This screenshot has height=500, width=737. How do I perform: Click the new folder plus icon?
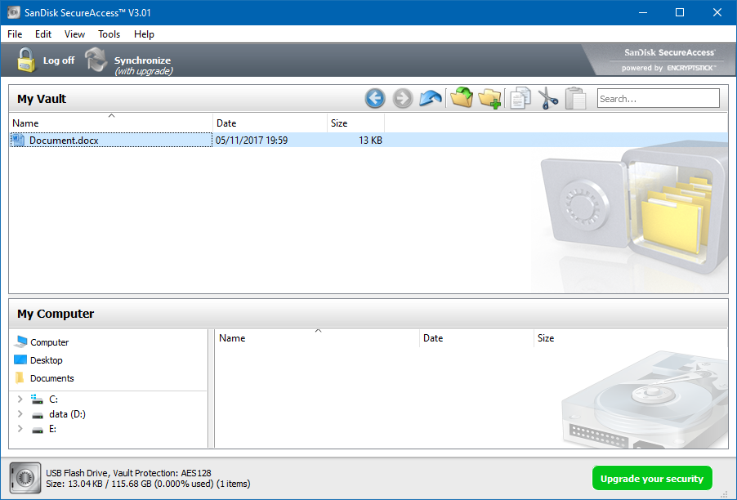(x=489, y=99)
